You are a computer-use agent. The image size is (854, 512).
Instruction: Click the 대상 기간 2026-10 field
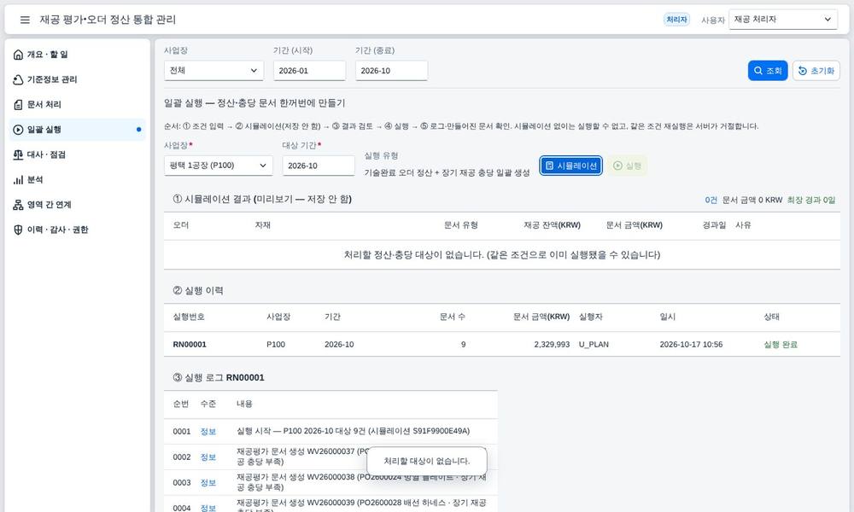(x=318, y=166)
